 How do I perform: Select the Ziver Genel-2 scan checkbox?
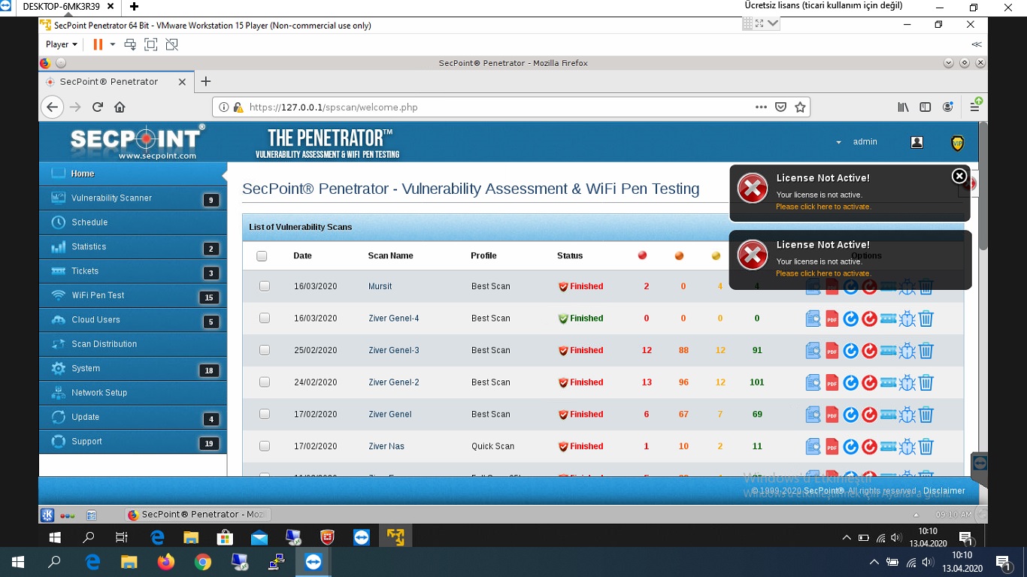tap(265, 382)
